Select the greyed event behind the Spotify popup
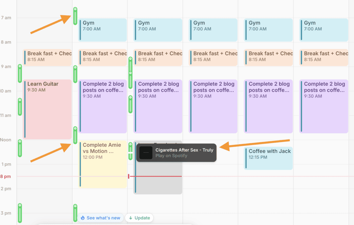 point(157,182)
